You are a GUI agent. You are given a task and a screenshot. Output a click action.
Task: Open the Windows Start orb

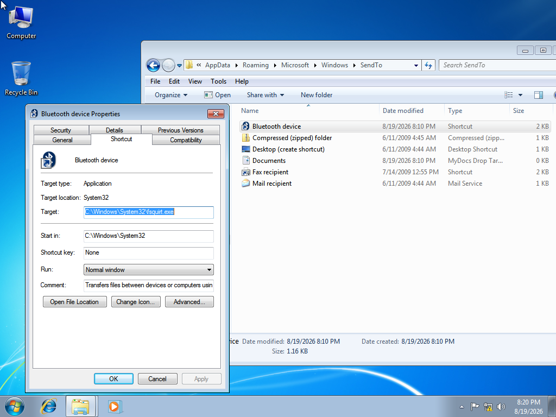[x=15, y=406]
